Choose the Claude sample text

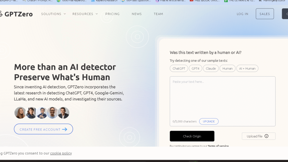tap(211, 68)
